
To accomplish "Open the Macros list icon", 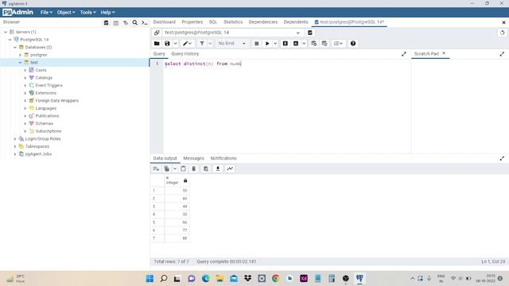I will tap(338, 44).
